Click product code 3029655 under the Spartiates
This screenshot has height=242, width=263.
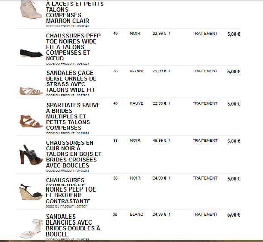[x=68, y=134]
